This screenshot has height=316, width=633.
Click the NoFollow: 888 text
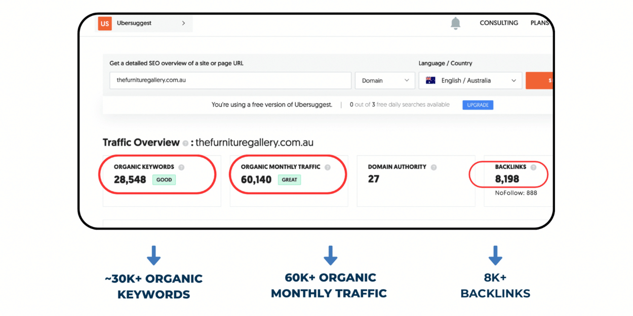coord(516,193)
